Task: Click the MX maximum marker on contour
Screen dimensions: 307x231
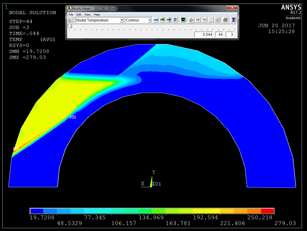Action: 16,149
